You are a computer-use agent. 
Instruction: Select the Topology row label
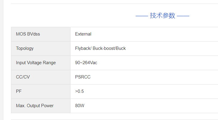click(25, 48)
